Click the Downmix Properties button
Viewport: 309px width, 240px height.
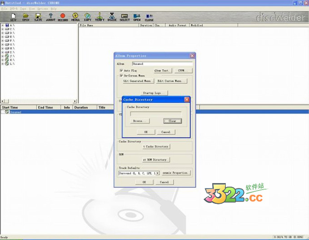176,173
